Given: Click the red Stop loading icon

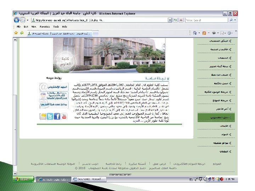Looking at the screenshot, I should (181, 20).
